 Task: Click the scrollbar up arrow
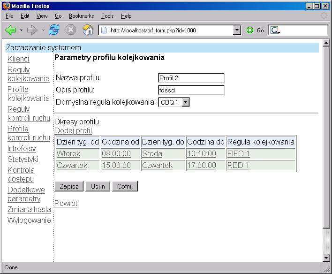[326, 43]
